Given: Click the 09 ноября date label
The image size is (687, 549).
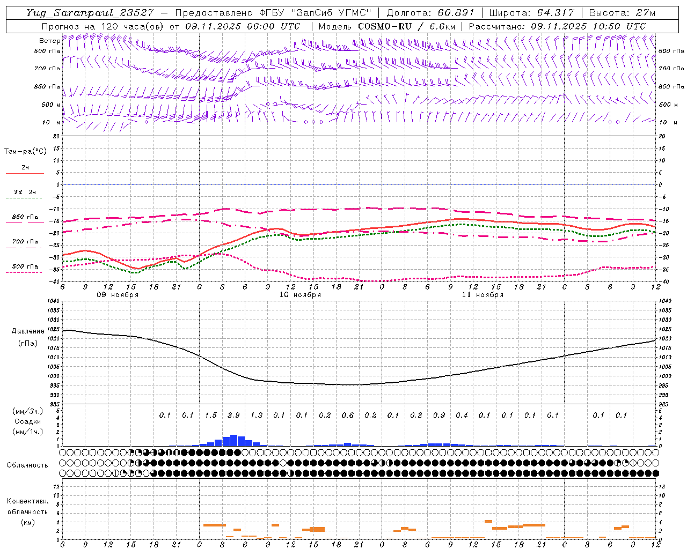Looking at the screenshot, I should tap(117, 295).
